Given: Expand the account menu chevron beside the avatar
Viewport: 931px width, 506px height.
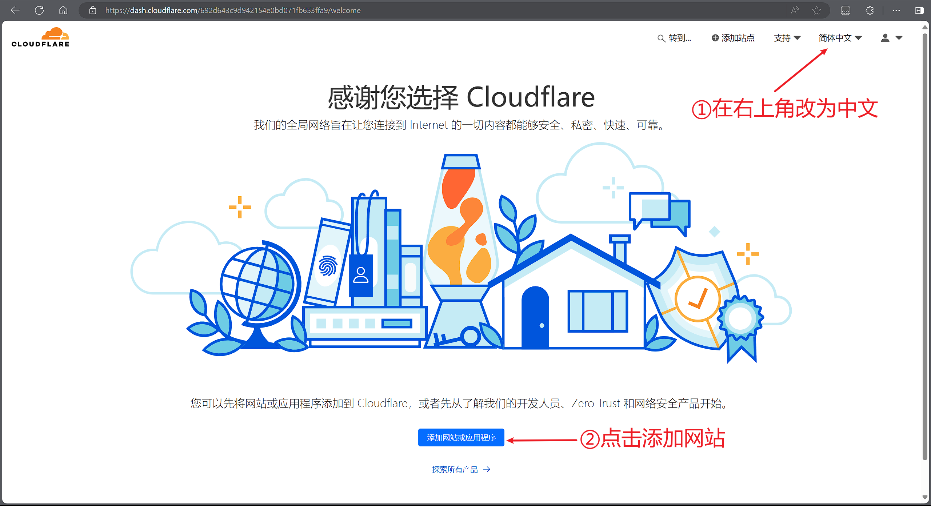Looking at the screenshot, I should (x=899, y=38).
